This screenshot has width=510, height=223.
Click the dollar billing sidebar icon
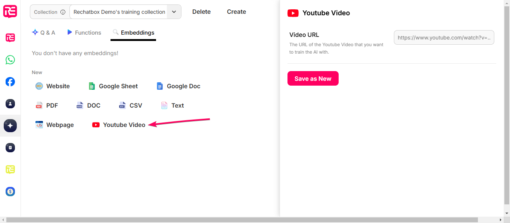(x=10, y=192)
